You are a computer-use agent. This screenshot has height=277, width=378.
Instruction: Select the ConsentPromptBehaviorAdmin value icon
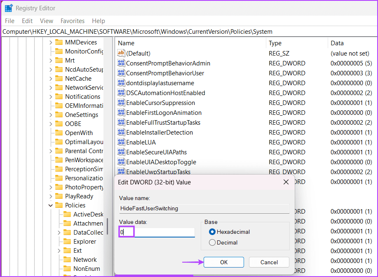click(x=121, y=63)
